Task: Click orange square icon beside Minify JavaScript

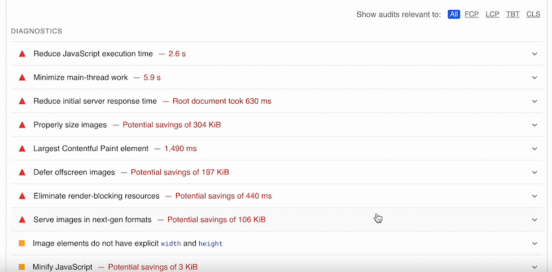Action: point(22,266)
